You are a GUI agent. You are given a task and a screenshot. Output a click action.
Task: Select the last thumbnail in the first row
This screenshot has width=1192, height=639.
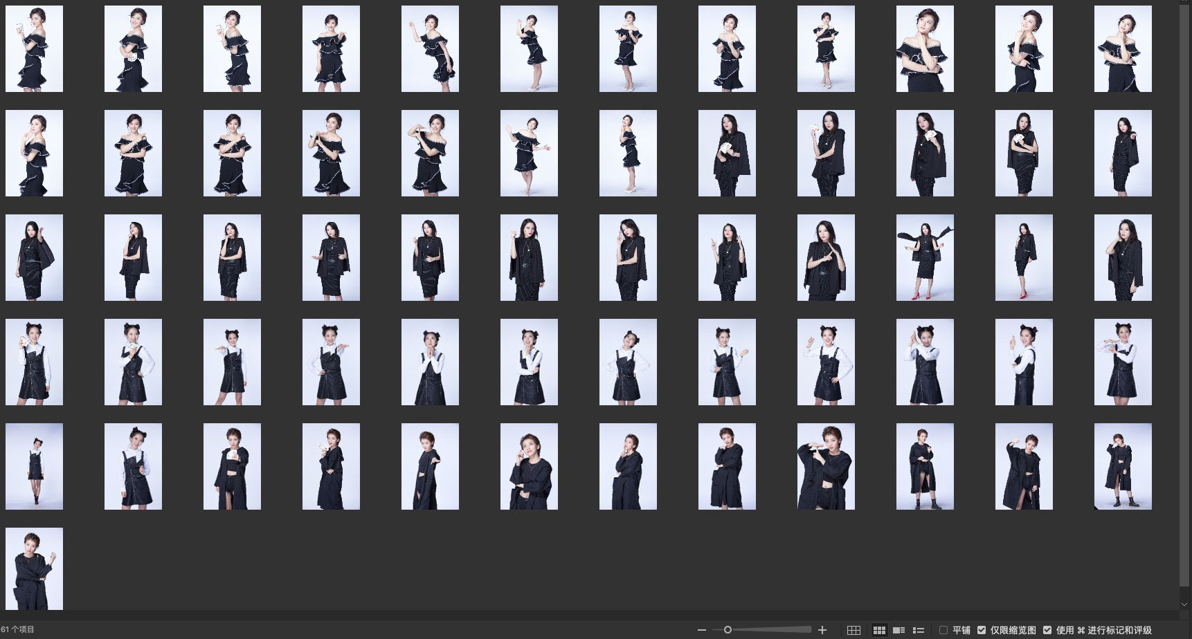(x=1123, y=49)
